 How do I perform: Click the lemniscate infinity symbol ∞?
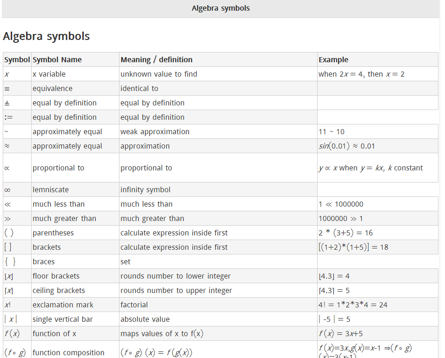[x=7, y=190]
